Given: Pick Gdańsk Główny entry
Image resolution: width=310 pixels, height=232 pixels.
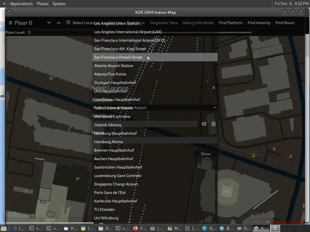Looking at the screenshot, I should 155,125.
